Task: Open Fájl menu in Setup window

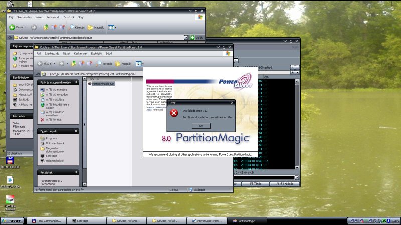Action: pos(11,17)
